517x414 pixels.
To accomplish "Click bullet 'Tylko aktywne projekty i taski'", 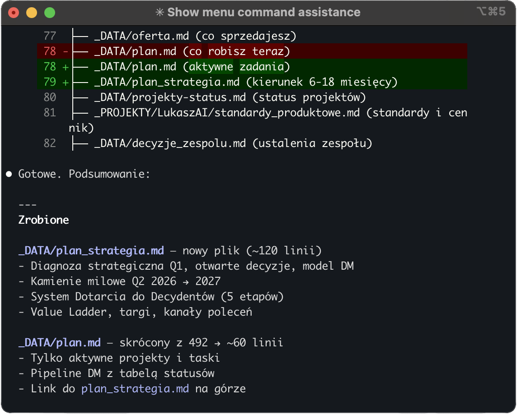I will 119,358.
